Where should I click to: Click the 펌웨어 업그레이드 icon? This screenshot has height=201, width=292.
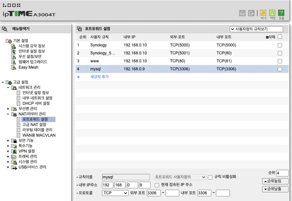(x=14, y=62)
